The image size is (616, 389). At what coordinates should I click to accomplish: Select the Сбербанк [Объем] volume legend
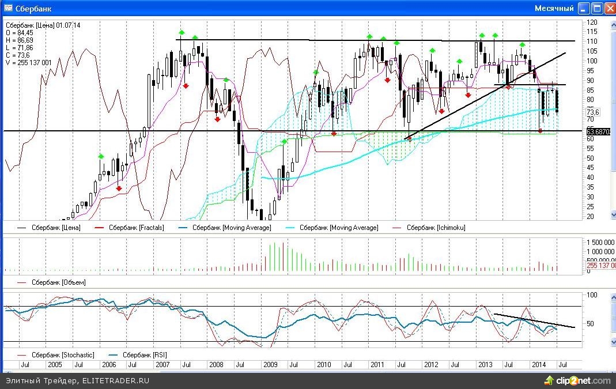click(x=58, y=282)
